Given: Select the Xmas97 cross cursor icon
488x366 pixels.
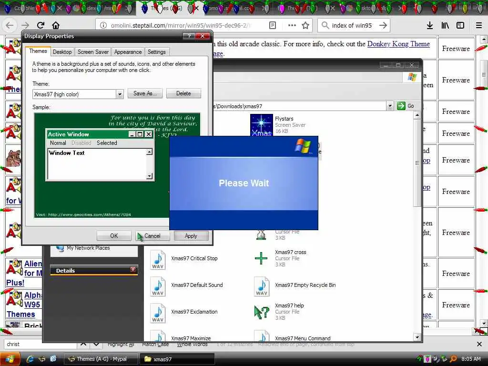Looking at the screenshot, I should click(261, 258).
